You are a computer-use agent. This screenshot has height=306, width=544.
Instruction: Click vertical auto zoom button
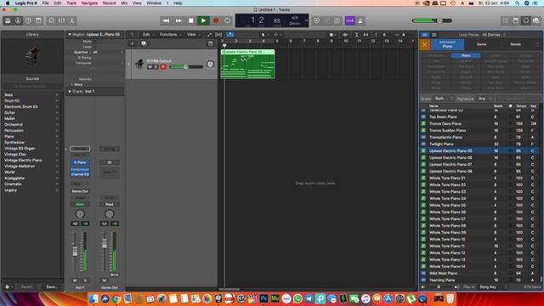pyautogui.click(x=357, y=35)
